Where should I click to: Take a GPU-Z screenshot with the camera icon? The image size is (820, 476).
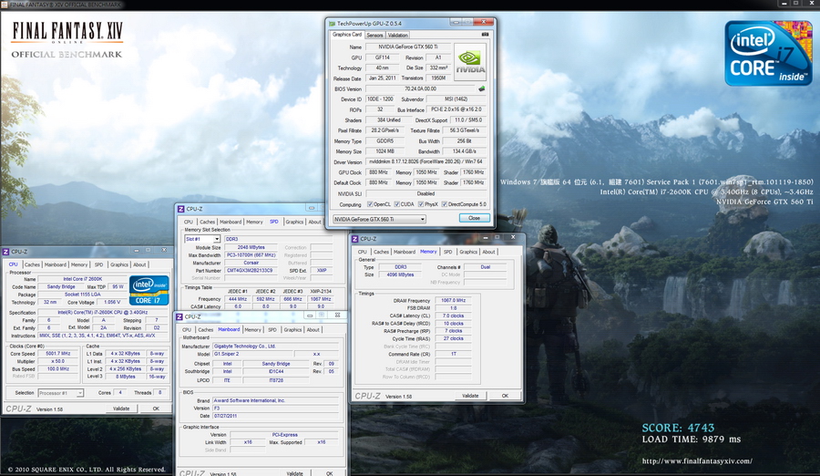(x=485, y=35)
